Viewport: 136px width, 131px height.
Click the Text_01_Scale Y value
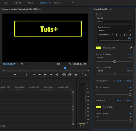(x=129, y=81)
